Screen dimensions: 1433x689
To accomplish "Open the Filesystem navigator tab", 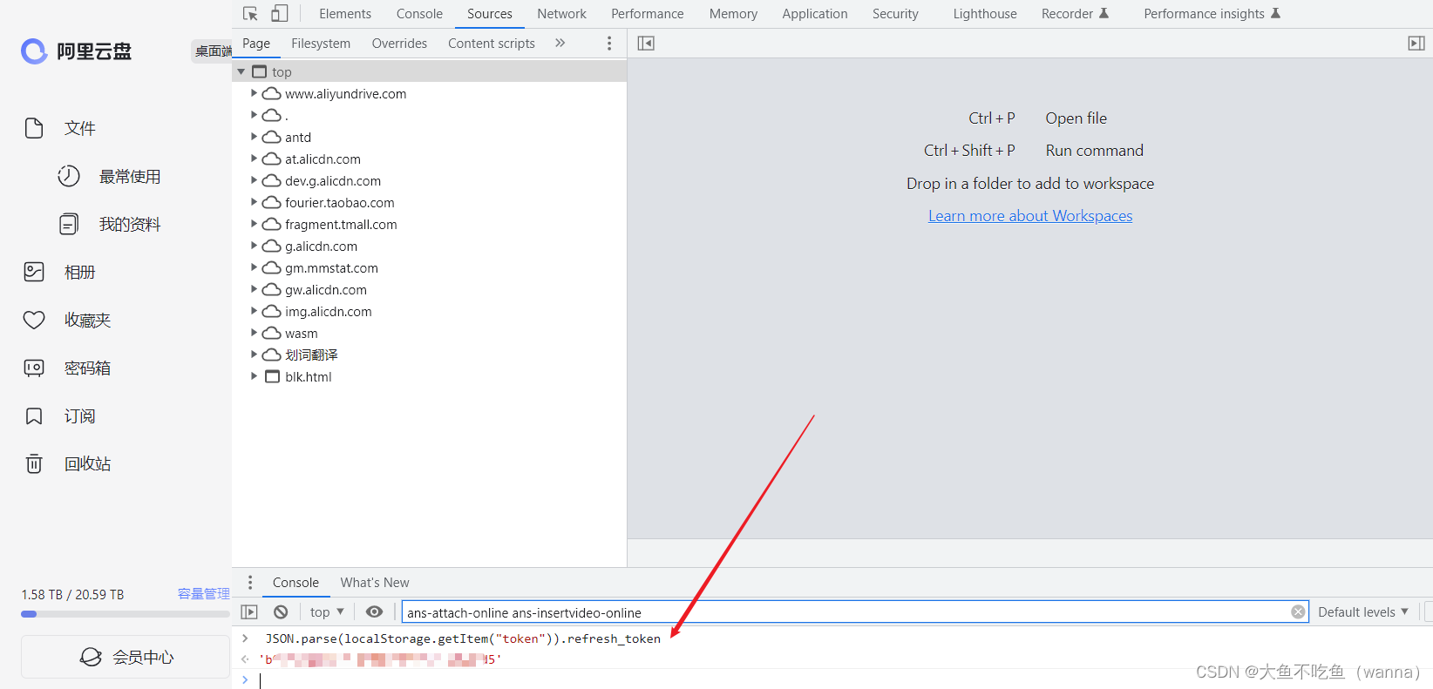I will point(321,44).
